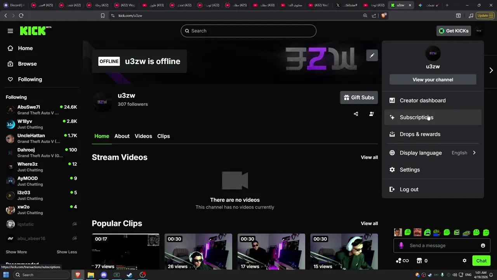Viewport: 497px width, 280px height.
Task: Open the Discord taskbar icon
Action: click(104, 275)
